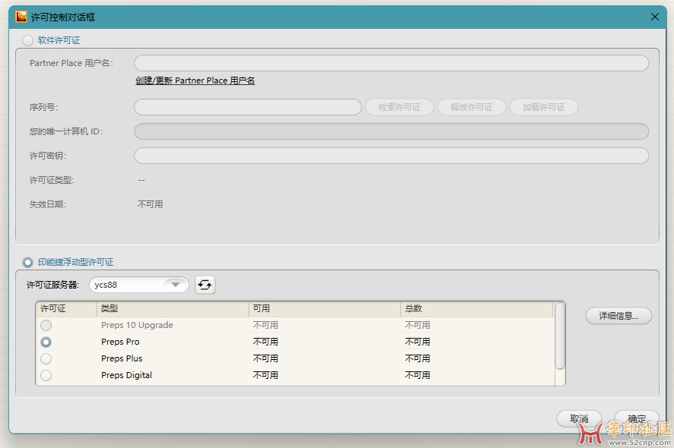Close the 许可控制对话框 dialog
Image resolution: width=674 pixels, height=448 pixels.
tap(655, 17)
